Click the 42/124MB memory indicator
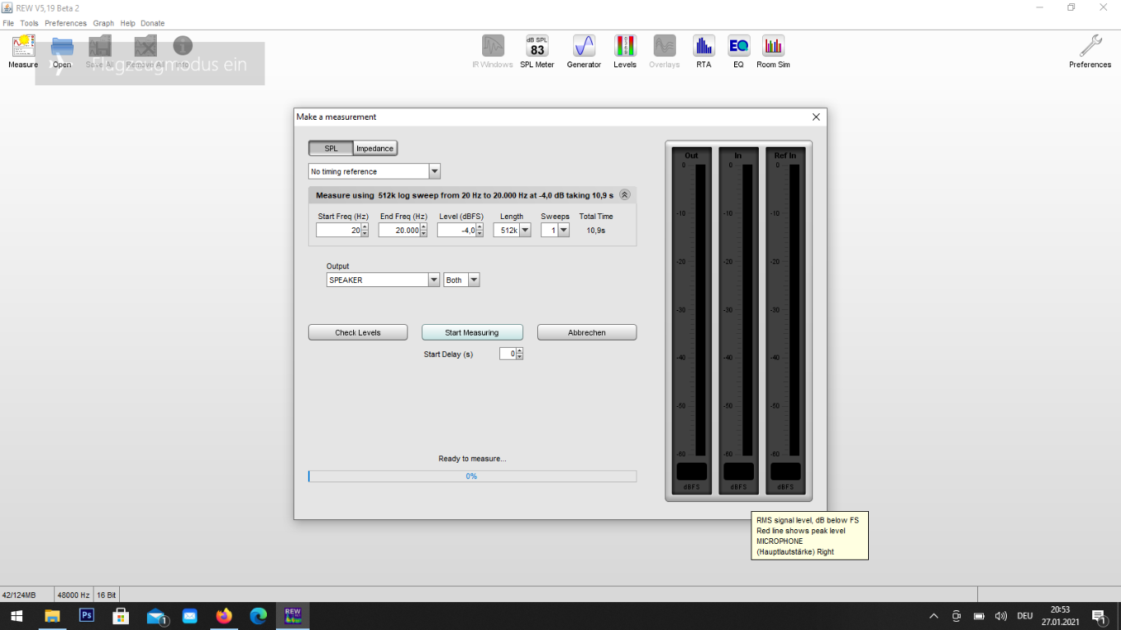This screenshot has height=630, width=1121. pyautogui.click(x=19, y=595)
